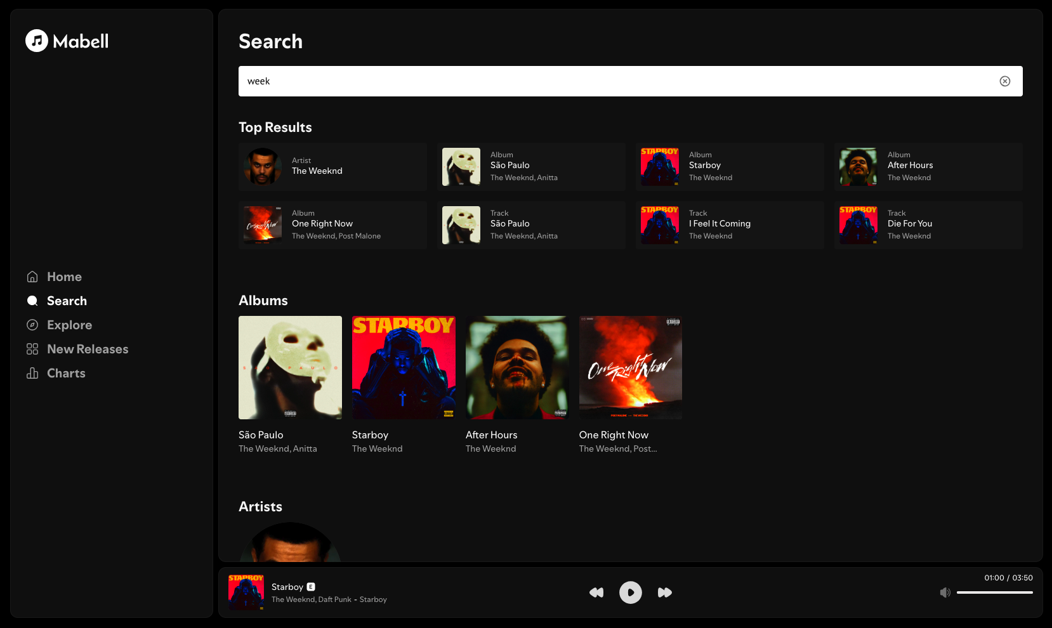This screenshot has height=628, width=1052.
Task: Click the Mabell logo icon
Action: 37,41
